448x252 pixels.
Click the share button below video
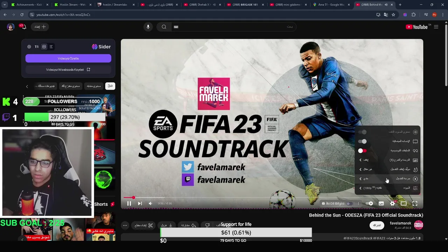tap(188, 225)
